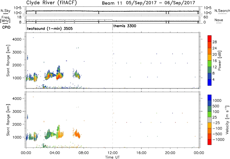230x159 pixels.
Task: Click the '20:00' time tick label
Action: (x=170, y=153)
